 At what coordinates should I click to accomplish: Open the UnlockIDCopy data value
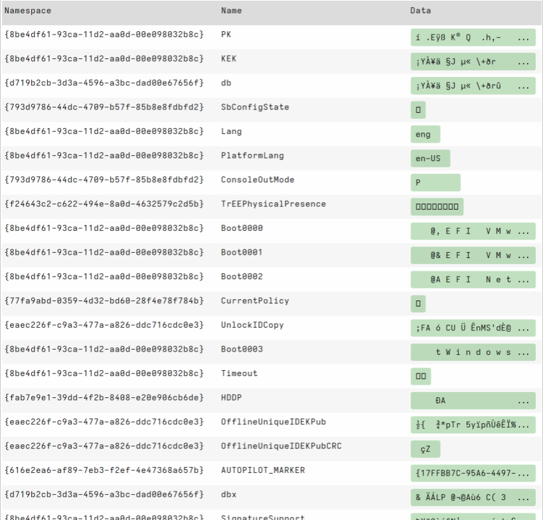click(x=473, y=328)
